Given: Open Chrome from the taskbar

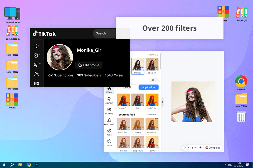Looking at the screenshot, I should [x=29, y=165].
